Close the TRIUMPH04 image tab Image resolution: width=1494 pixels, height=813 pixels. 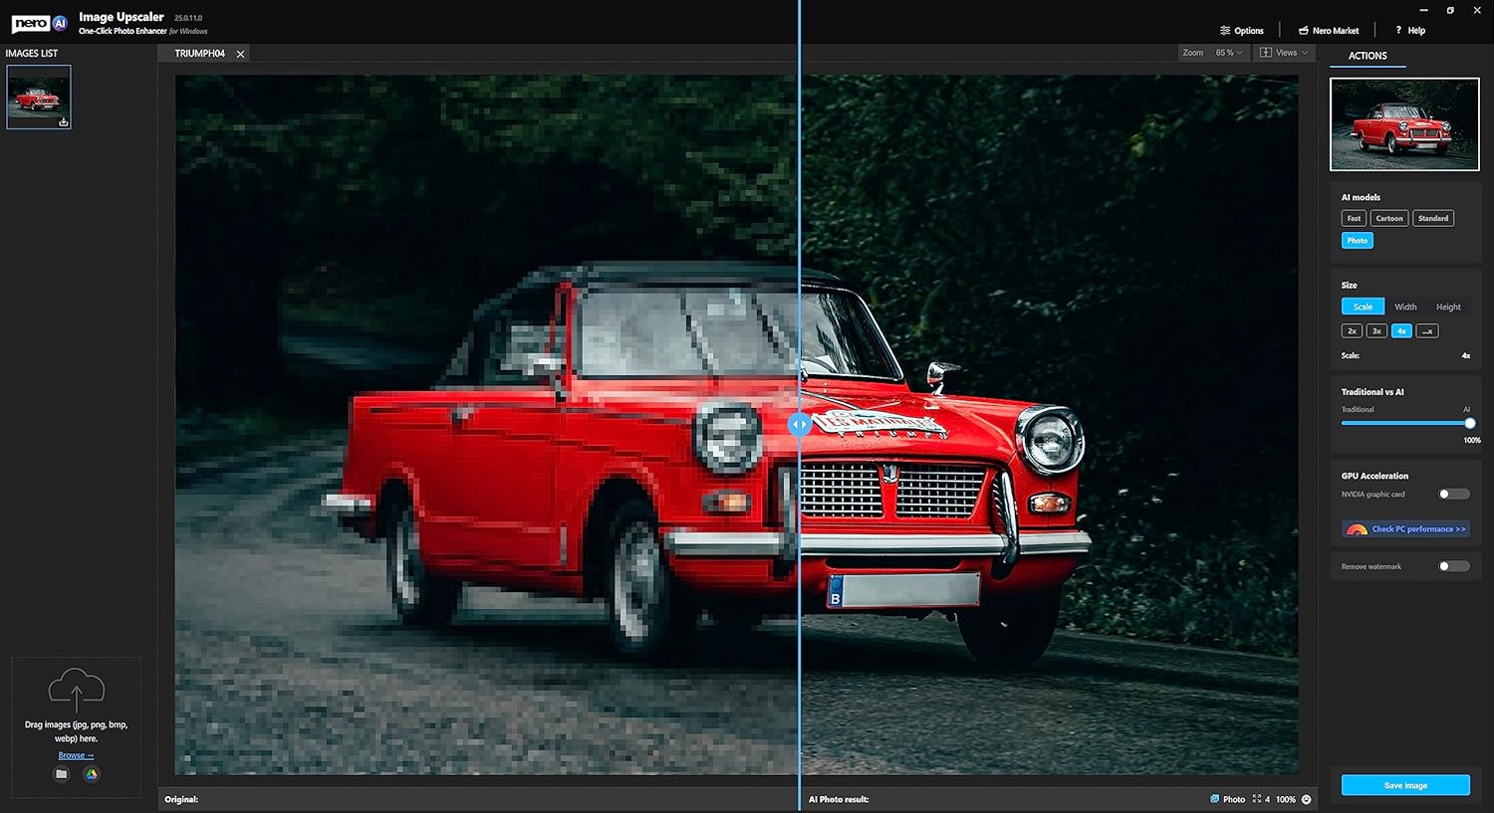[x=240, y=54]
